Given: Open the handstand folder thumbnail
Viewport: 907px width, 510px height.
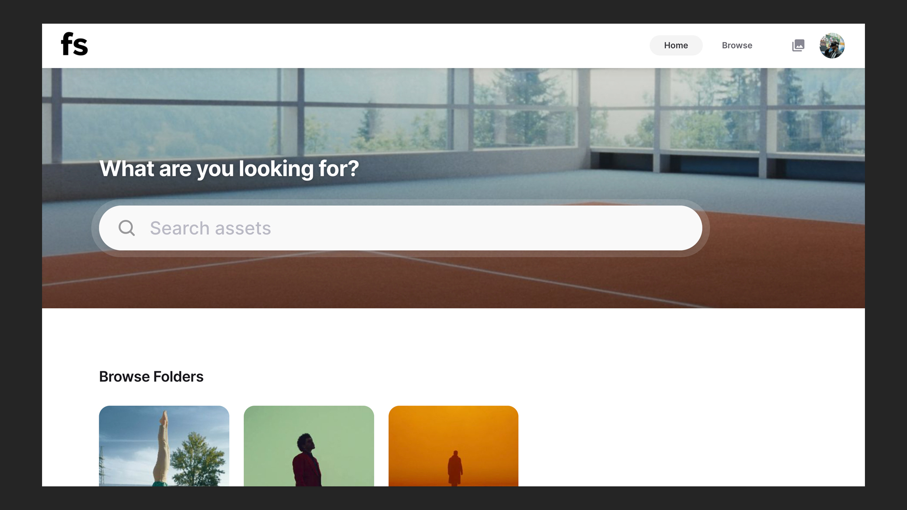Looking at the screenshot, I should (x=164, y=446).
